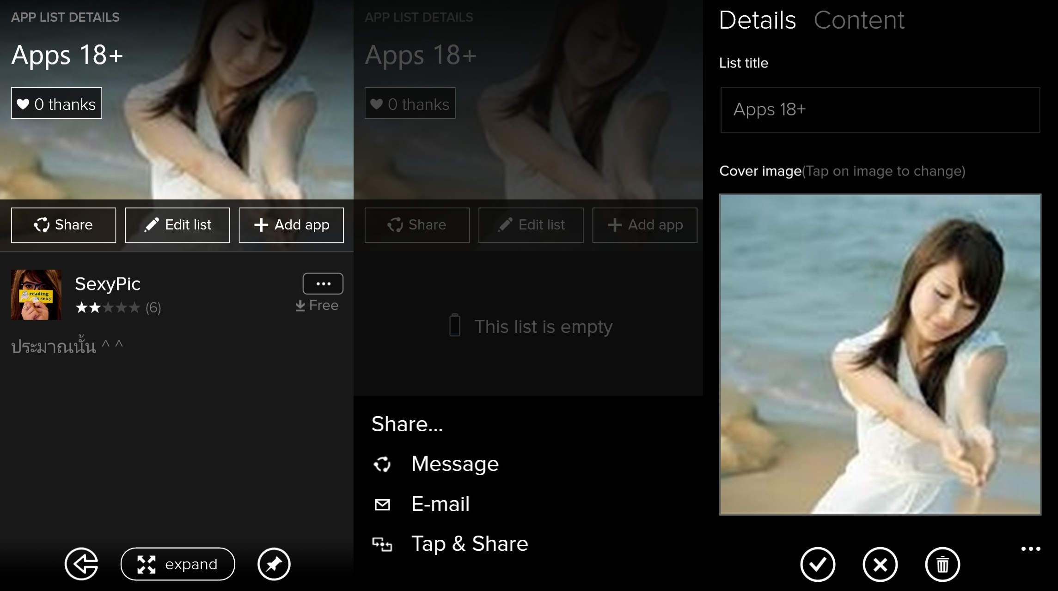Viewport: 1058px width, 591px height.
Task: Switch to the Content tab
Action: click(x=859, y=20)
